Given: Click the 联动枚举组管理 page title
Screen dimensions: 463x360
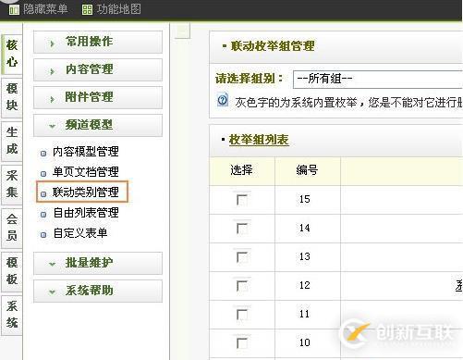Looking at the screenshot, I should (273, 46).
